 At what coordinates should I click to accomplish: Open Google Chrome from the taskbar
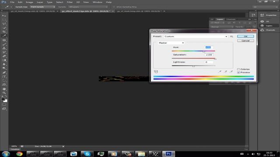point(19,154)
